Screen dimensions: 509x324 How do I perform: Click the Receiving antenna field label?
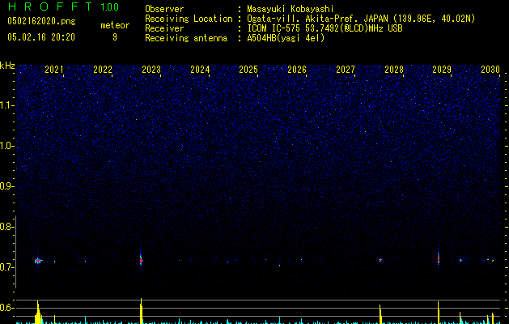pos(186,38)
